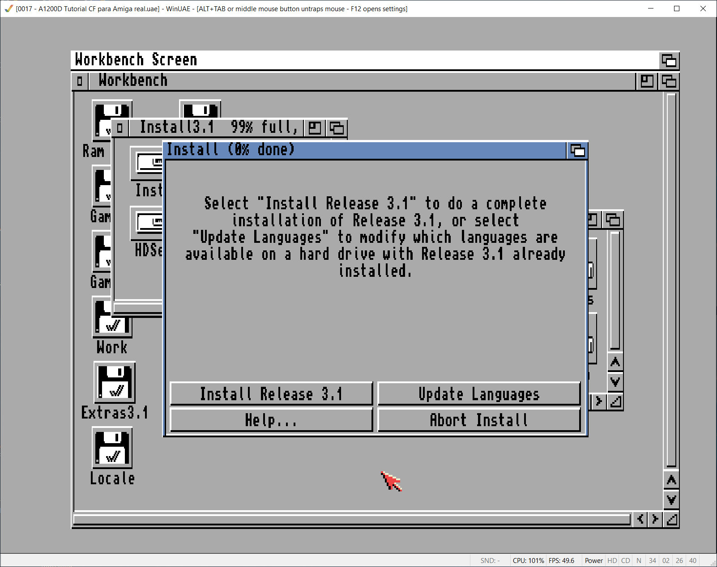
Task: Click background window's scroll down arrow
Action: [x=615, y=381]
